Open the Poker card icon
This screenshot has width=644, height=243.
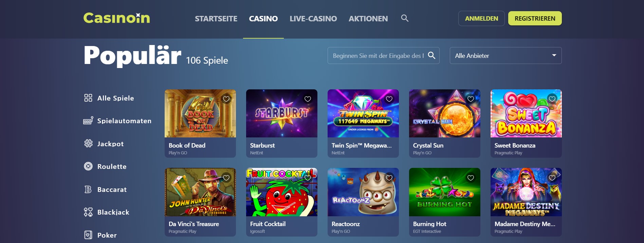pyautogui.click(x=88, y=235)
